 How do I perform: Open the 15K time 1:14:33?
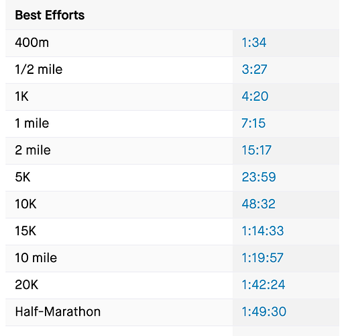pos(263,230)
